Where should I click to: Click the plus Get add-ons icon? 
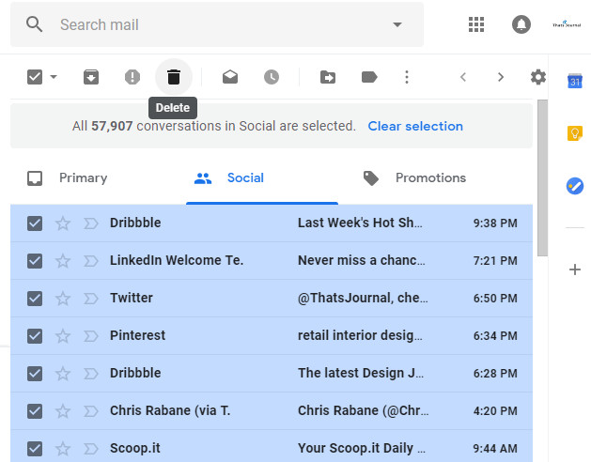575,269
